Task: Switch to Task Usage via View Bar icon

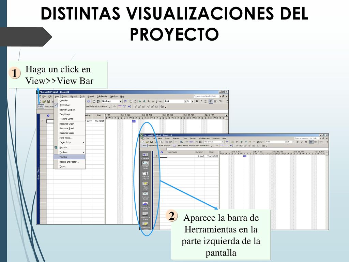Action: point(145,184)
